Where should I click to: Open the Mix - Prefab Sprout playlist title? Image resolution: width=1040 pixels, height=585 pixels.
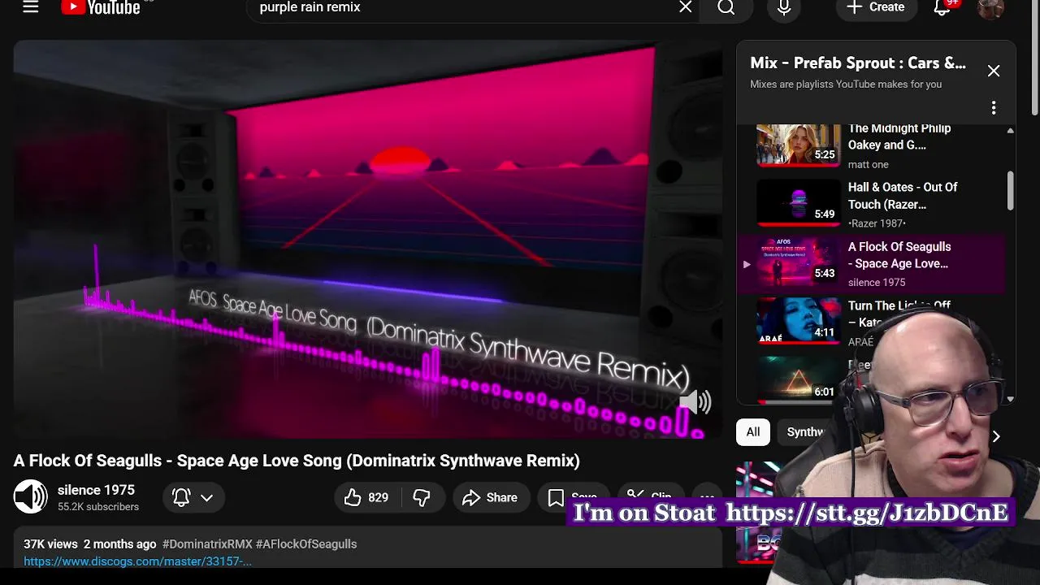tap(858, 63)
